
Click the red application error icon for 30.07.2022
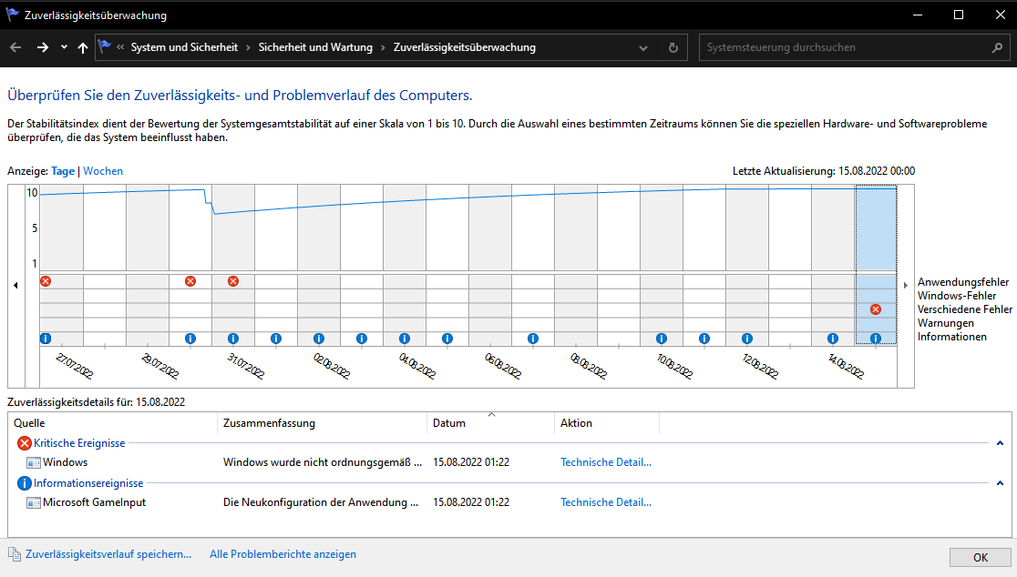pos(190,281)
